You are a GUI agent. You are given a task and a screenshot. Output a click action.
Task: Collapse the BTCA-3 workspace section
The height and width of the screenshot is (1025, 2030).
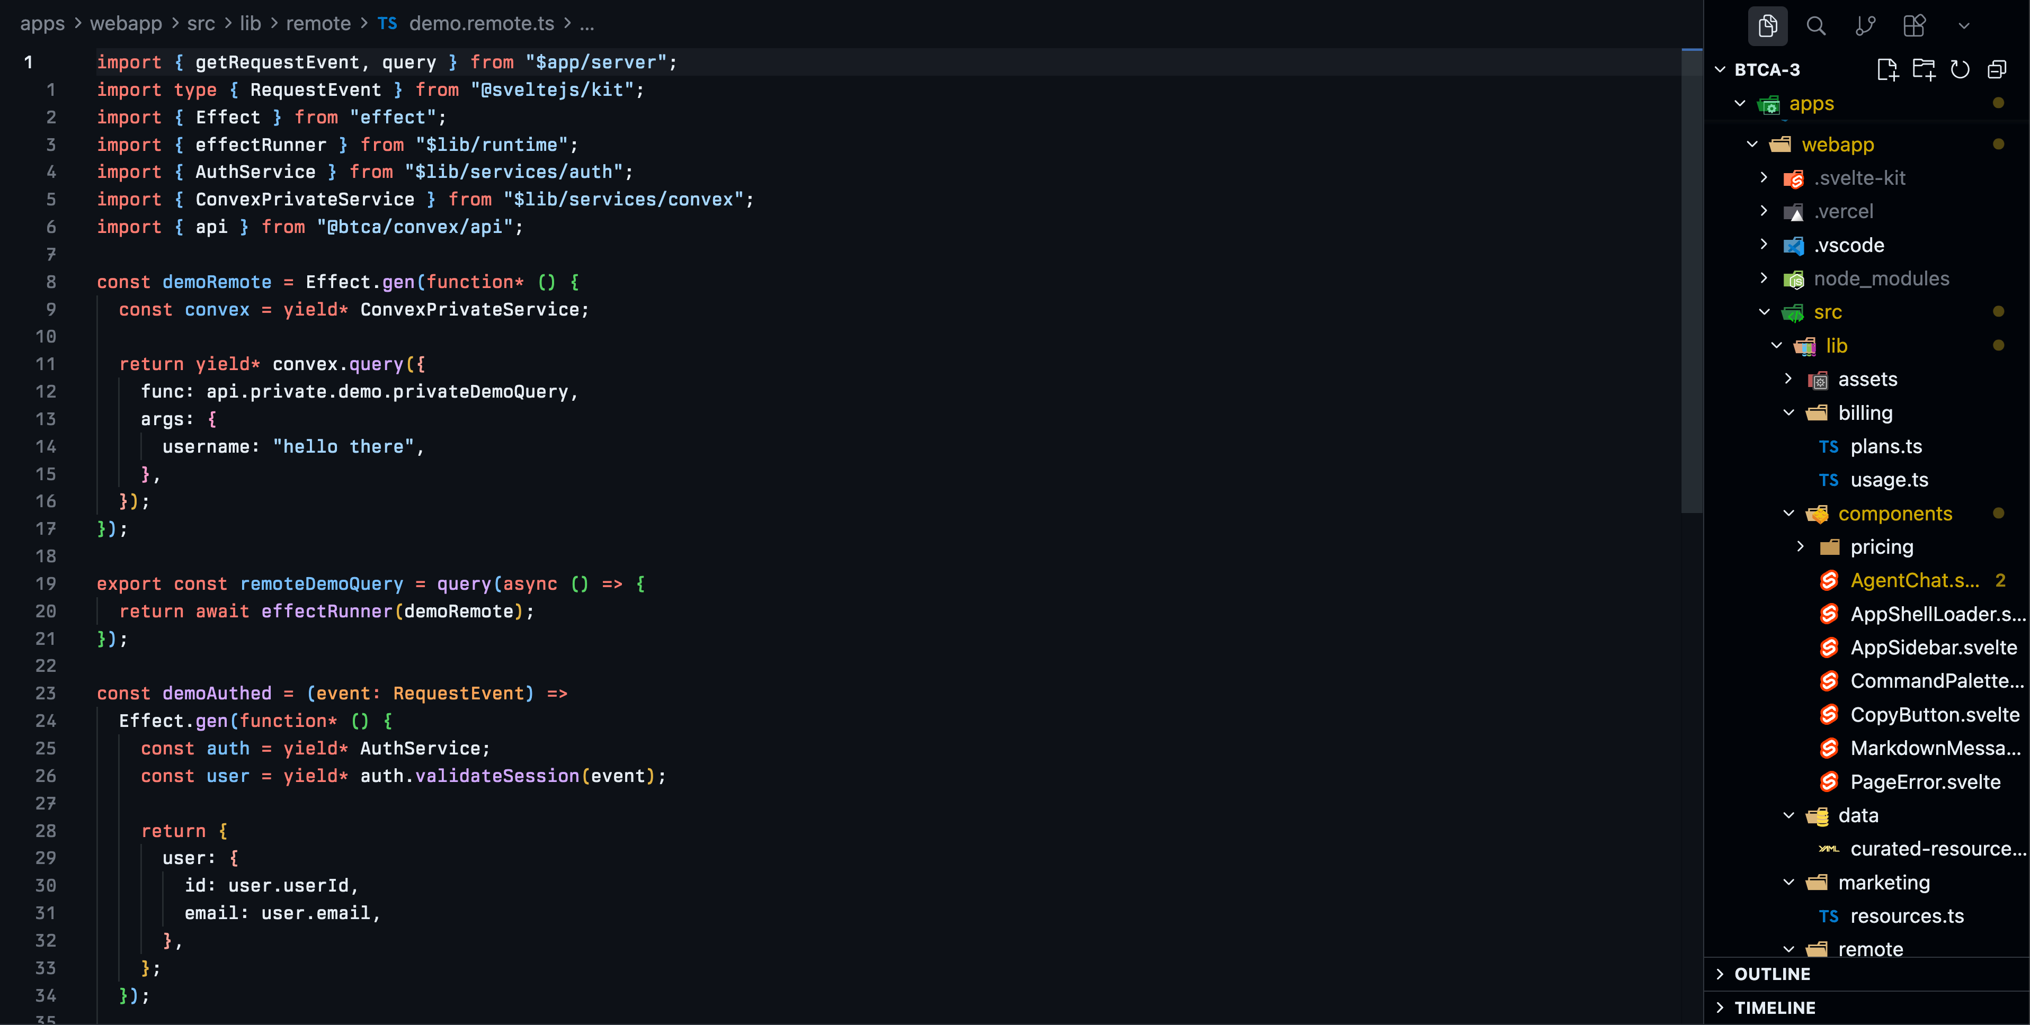tap(1720, 69)
